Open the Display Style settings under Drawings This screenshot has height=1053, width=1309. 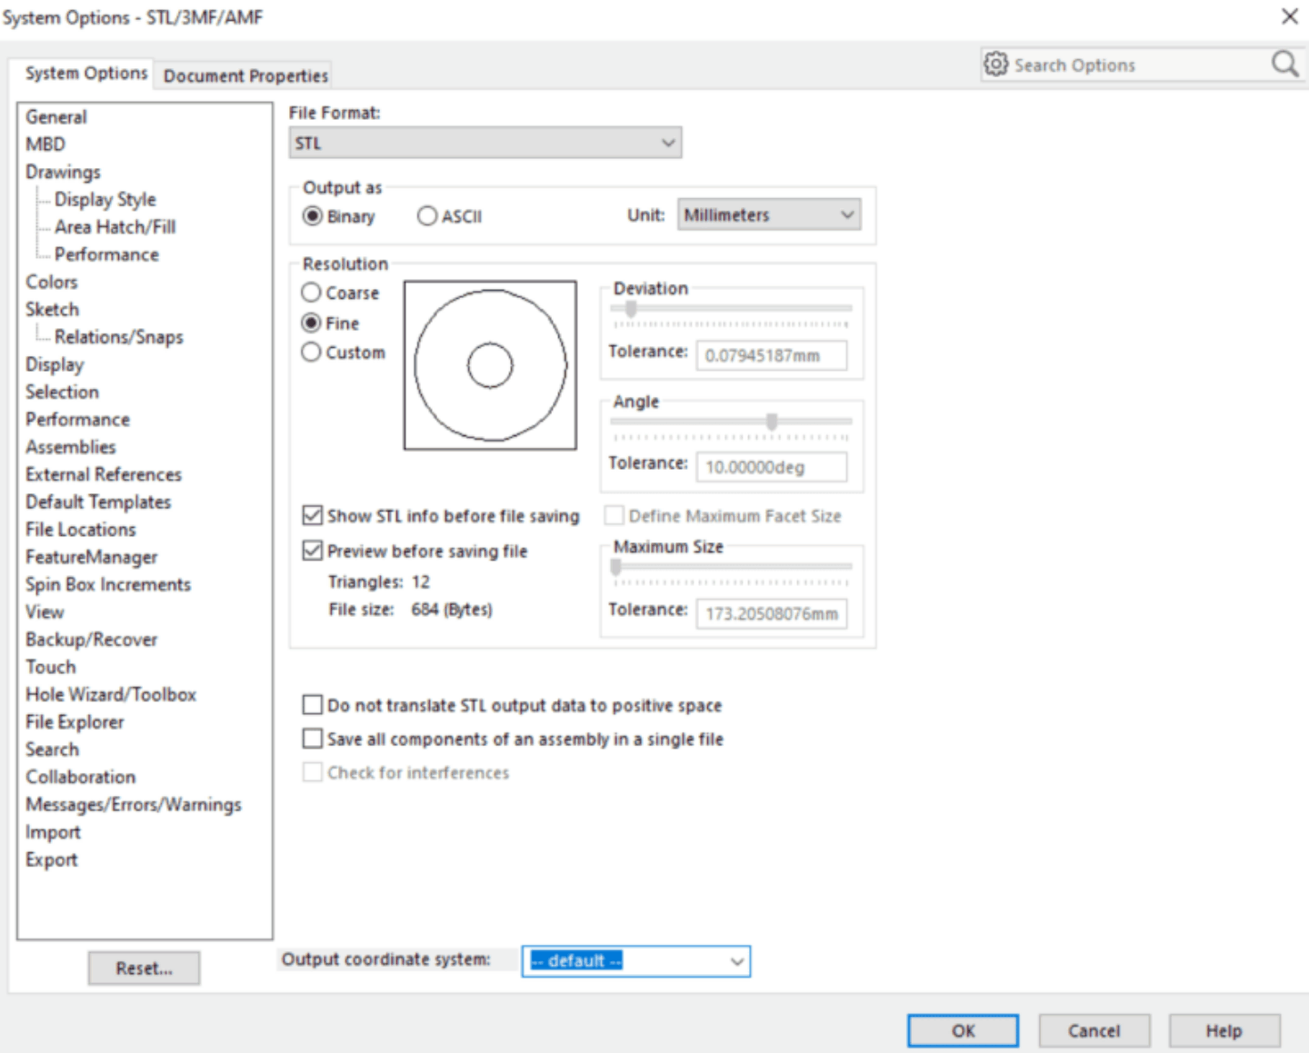click(x=105, y=199)
